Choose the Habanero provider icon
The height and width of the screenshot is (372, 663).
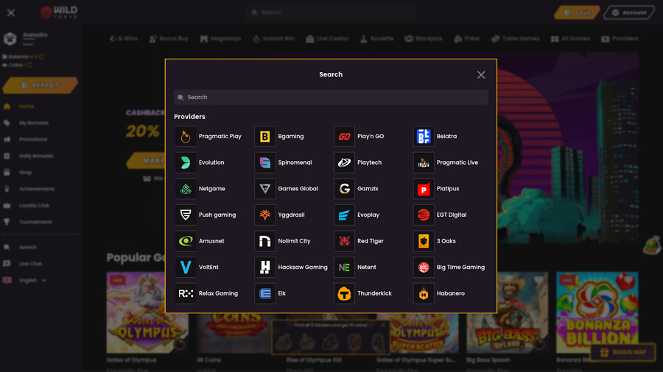[x=424, y=293]
